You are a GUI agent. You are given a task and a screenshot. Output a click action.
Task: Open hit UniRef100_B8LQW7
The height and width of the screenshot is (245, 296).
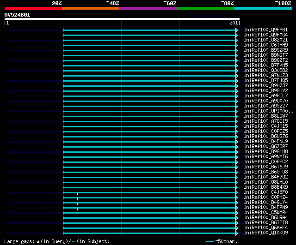click(x=265, y=116)
